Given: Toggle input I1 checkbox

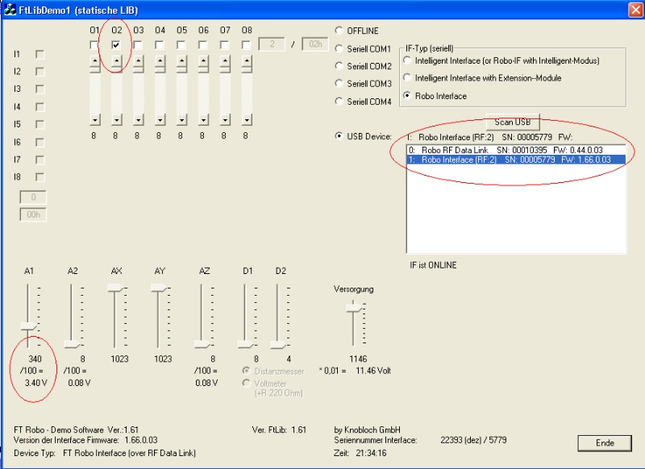Looking at the screenshot, I should [x=40, y=54].
